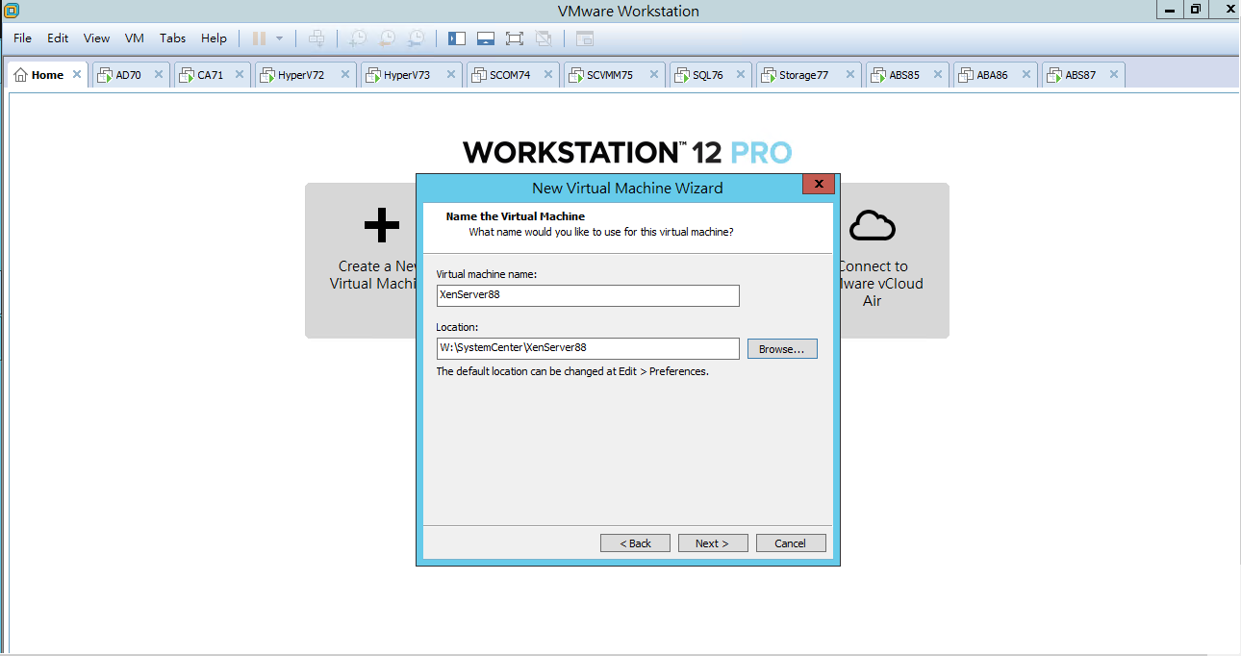Click the suspend/pause VM toolbar icon
The width and height of the screenshot is (1241, 656).
coord(259,38)
